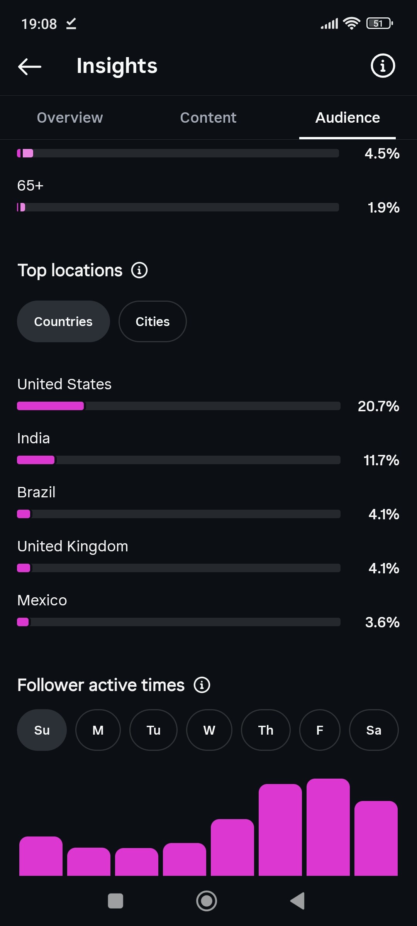The height and width of the screenshot is (926, 417).
Task: Pick the Sa day chip
Action: [374, 730]
